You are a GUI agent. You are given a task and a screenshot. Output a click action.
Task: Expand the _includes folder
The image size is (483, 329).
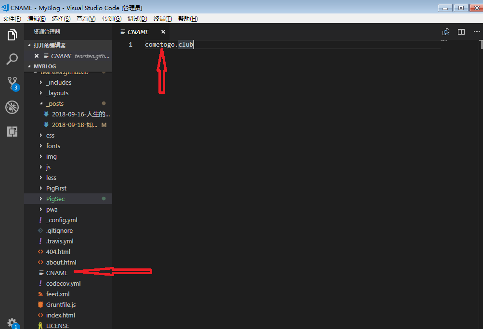40,82
